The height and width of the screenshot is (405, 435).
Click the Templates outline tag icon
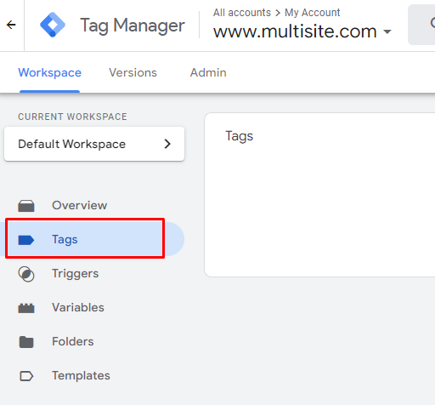(26, 376)
